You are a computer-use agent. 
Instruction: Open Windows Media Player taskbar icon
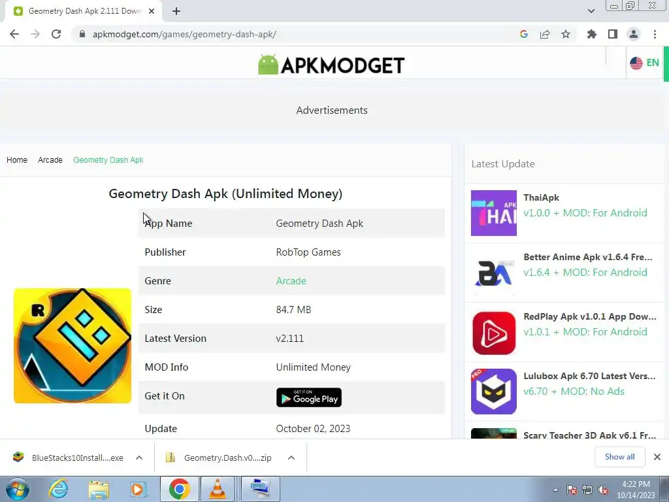coord(138,489)
